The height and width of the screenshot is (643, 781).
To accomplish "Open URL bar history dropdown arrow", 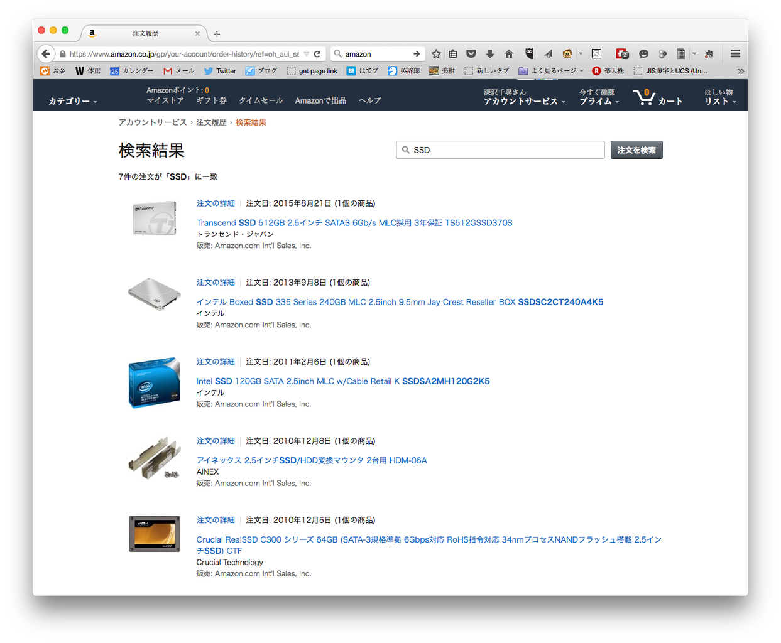I will point(306,54).
